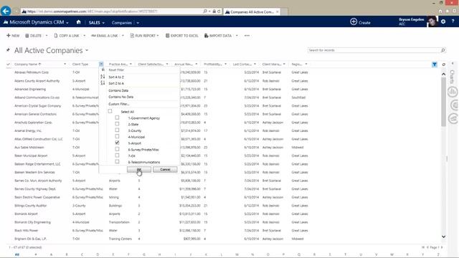Open the IMPORT DATA dropdown arrow
Viewport: 459px width, 258px height.
pyautogui.click(x=237, y=36)
